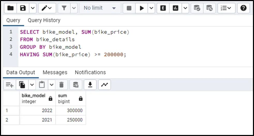Click the Rollback database icon
This screenshot has width=254, height=136.
tap(209, 8)
